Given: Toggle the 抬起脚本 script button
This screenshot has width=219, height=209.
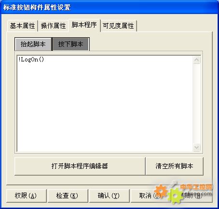Looking at the screenshot, I should (33, 44).
